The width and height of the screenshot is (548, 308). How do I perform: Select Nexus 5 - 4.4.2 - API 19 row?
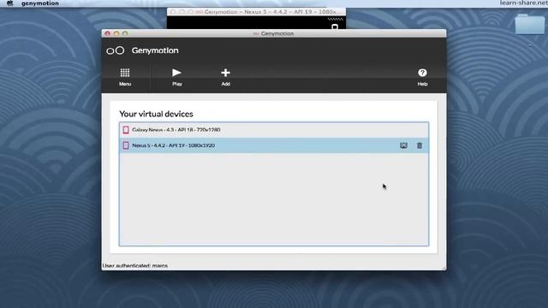point(274,145)
